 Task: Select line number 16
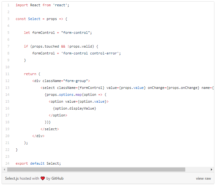(8, 108)
